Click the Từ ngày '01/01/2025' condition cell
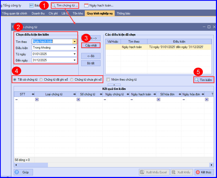Screen dimensions: 217x178 pos(179,47)
